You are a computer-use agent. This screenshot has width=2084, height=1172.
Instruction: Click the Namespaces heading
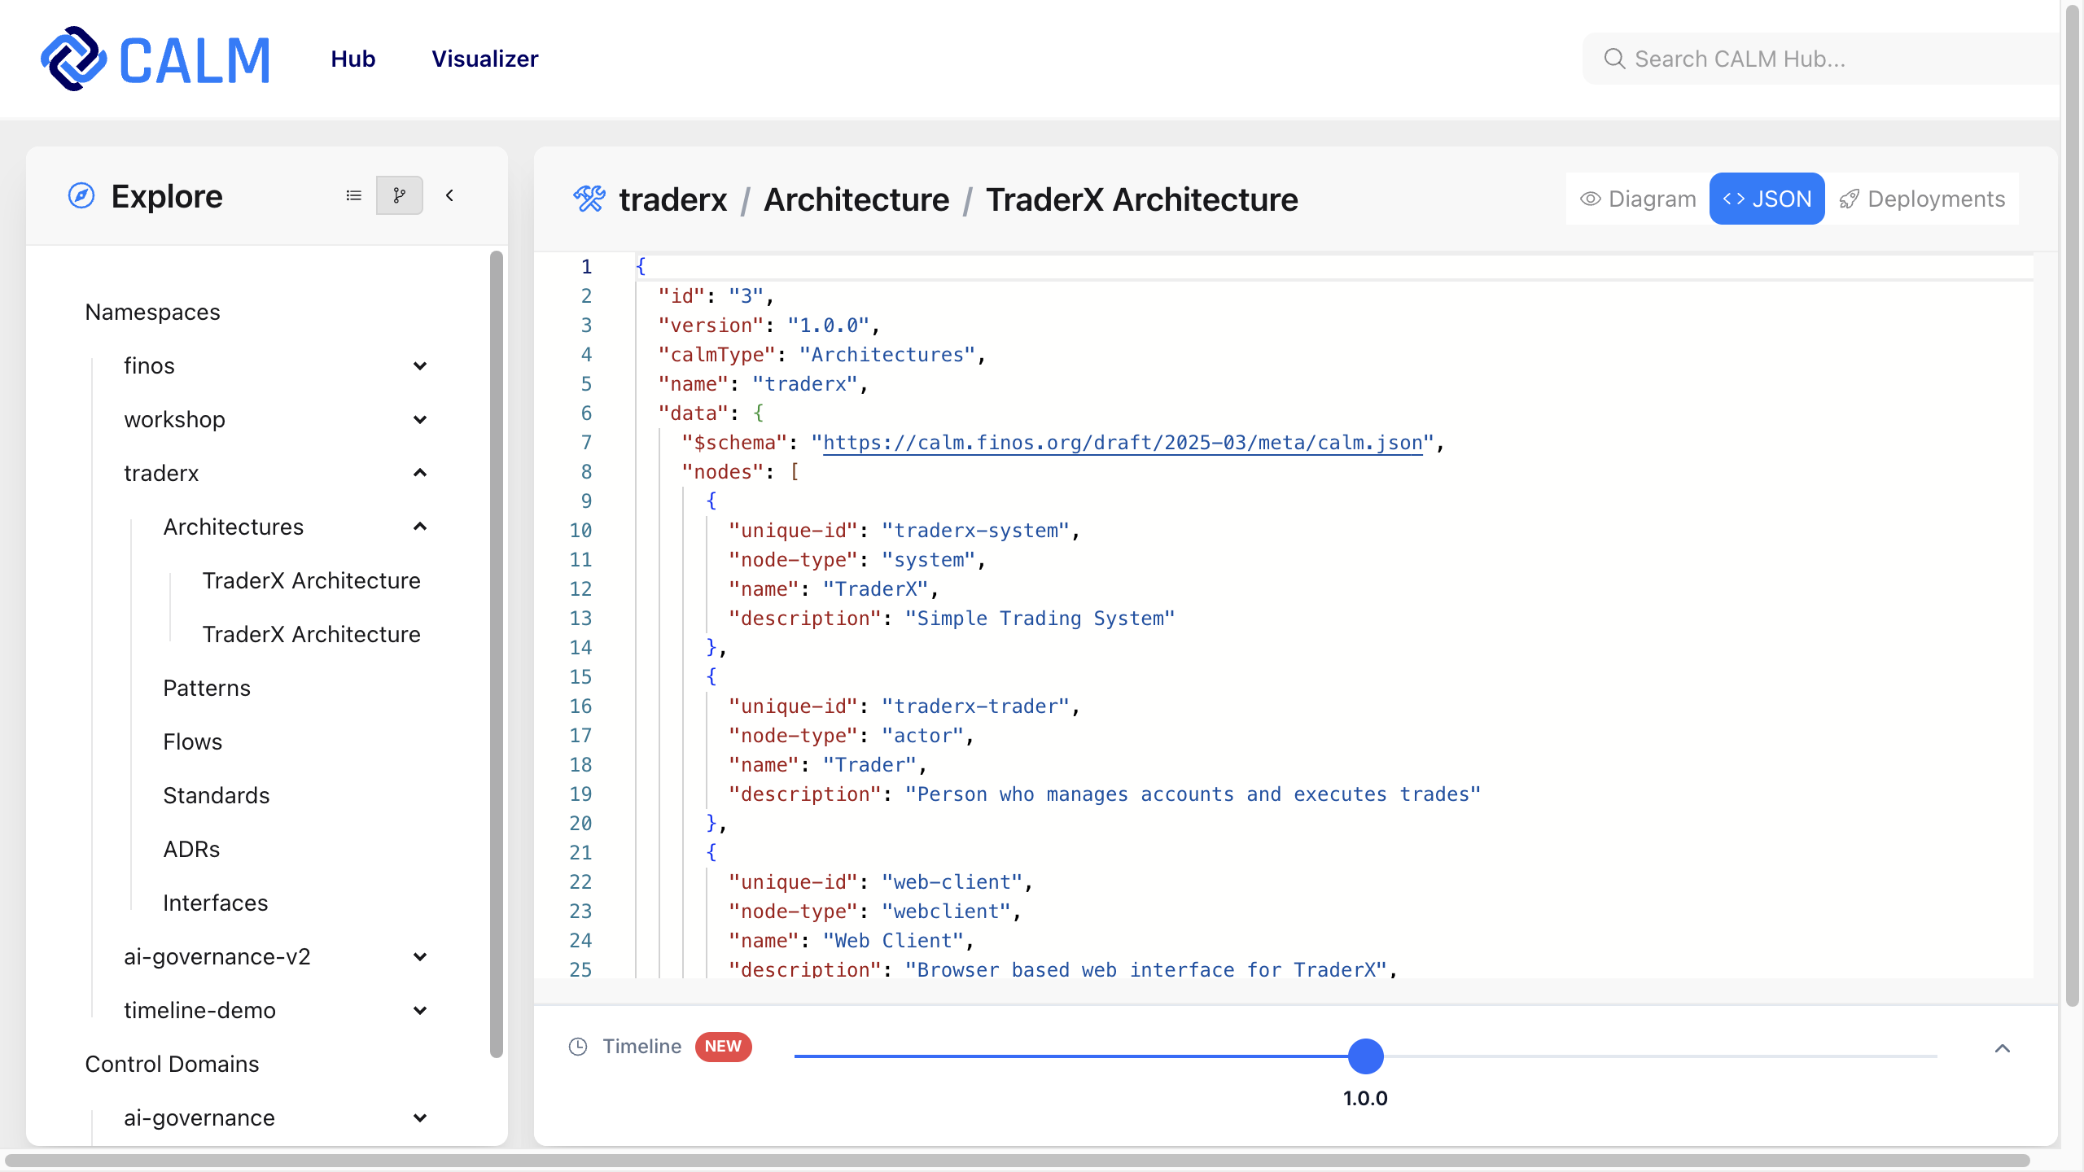(152, 313)
